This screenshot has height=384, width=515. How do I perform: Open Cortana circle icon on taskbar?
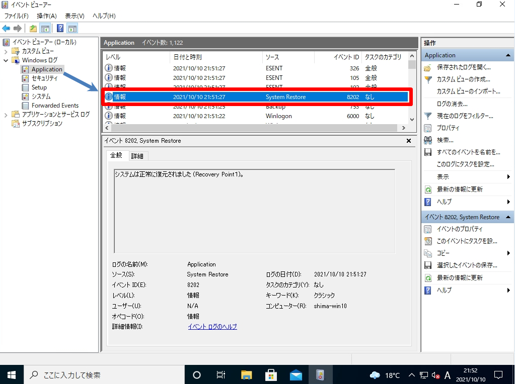coord(196,374)
